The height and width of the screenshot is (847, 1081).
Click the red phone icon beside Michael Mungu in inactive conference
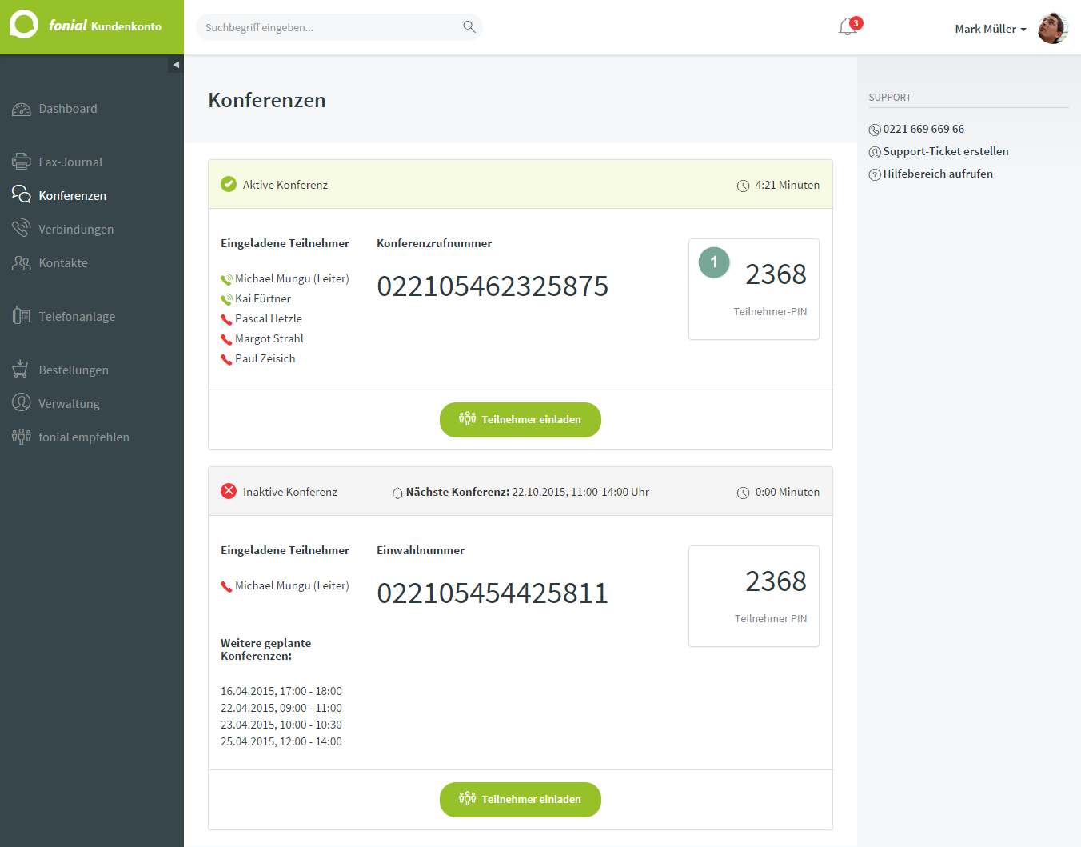(x=226, y=586)
